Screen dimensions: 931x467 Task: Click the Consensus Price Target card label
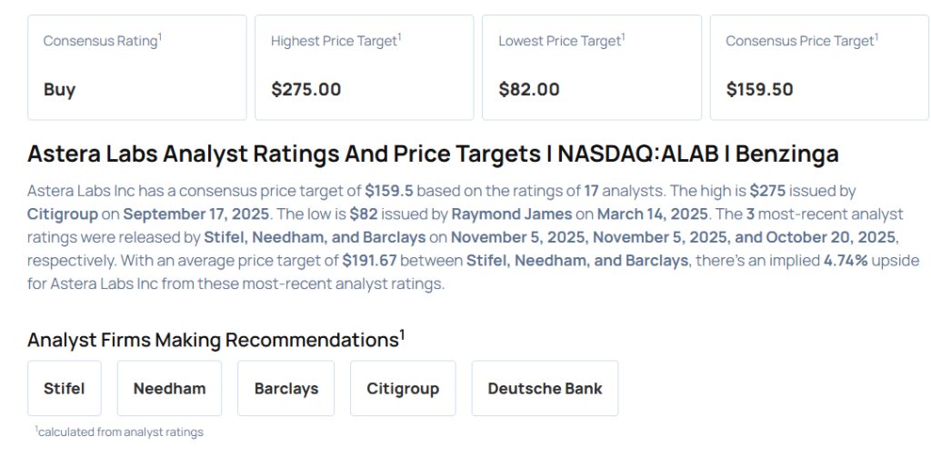[x=800, y=41]
